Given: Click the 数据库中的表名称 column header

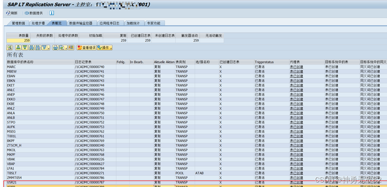Looking at the screenshot, I should pos(40,62).
